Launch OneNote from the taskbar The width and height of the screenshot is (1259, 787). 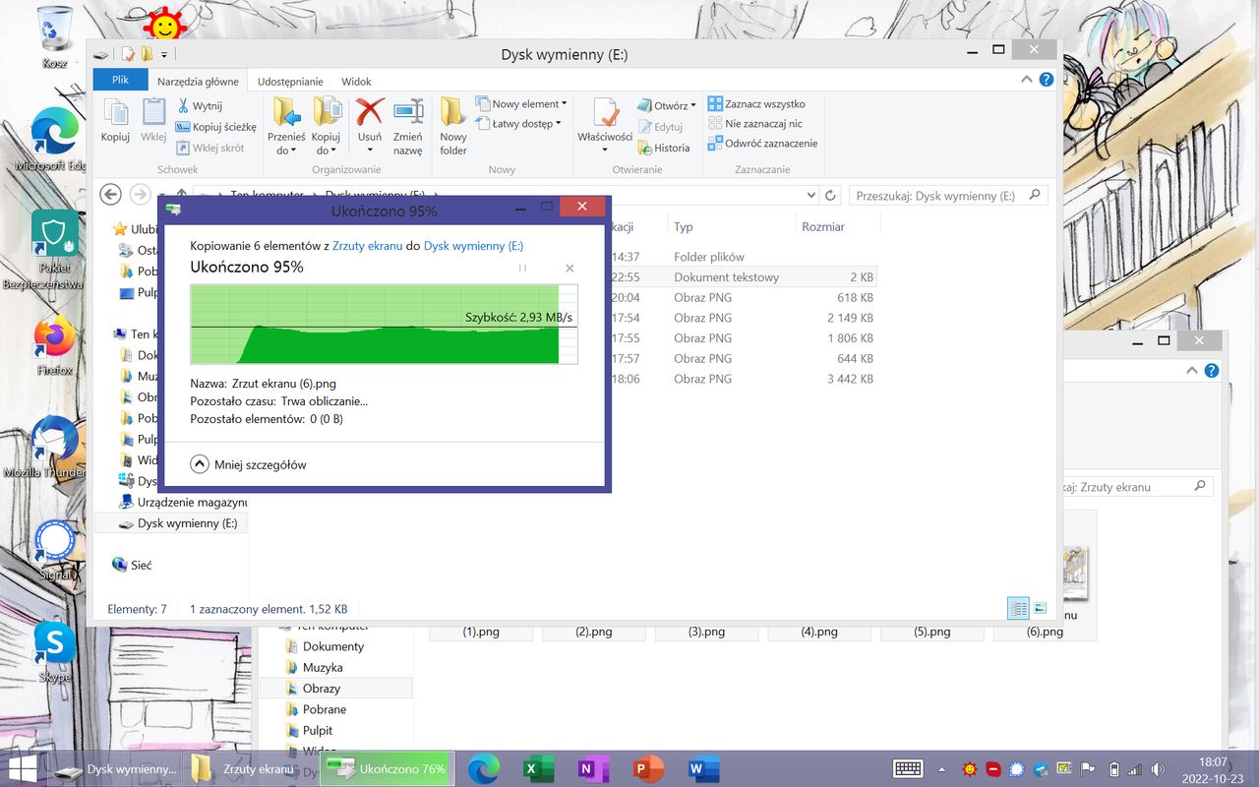pos(593,768)
